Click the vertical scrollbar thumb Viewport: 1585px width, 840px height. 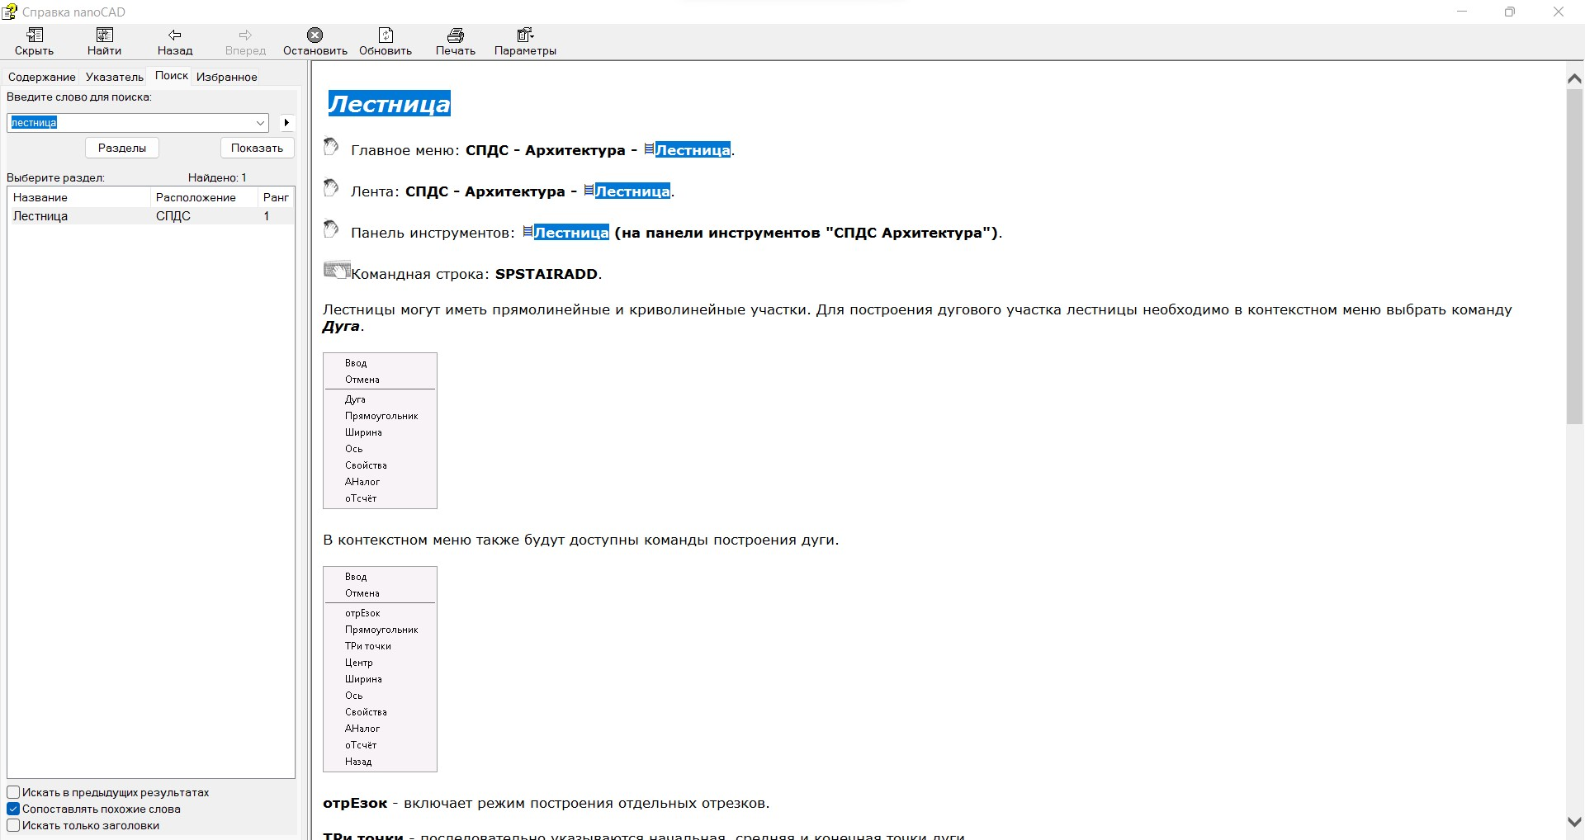tap(1574, 256)
